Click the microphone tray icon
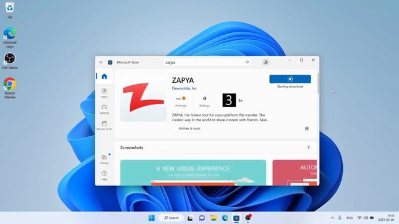 point(340,218)
